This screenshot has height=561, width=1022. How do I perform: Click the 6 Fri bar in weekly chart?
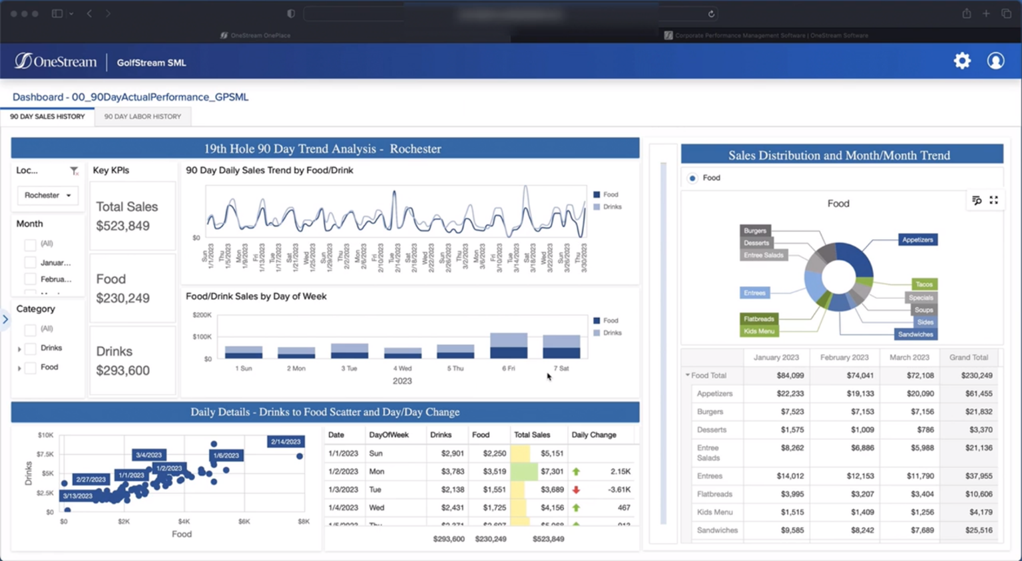pos(509,345)
